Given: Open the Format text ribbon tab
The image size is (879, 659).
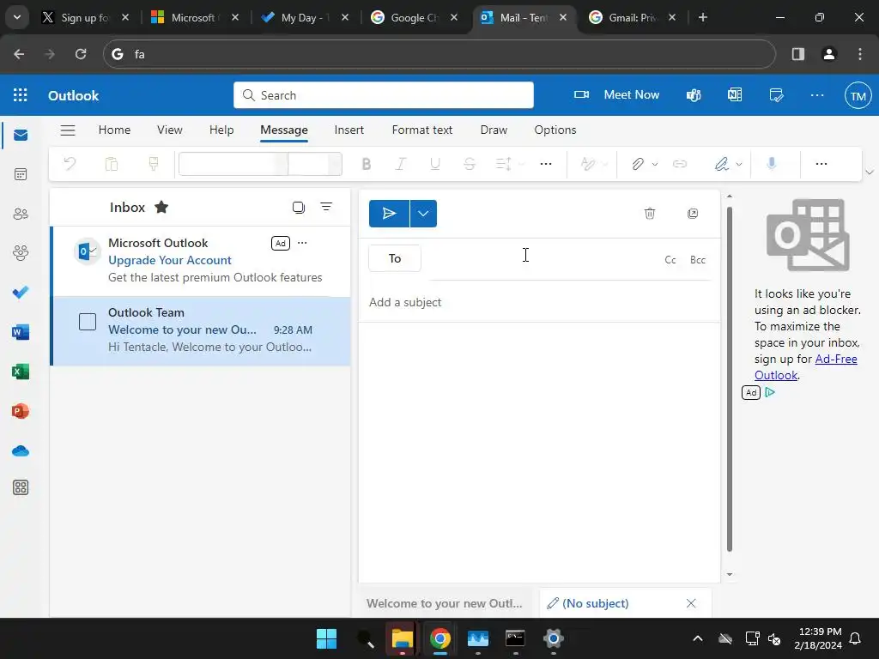Looking at the screenshot, I should [422, 130].
